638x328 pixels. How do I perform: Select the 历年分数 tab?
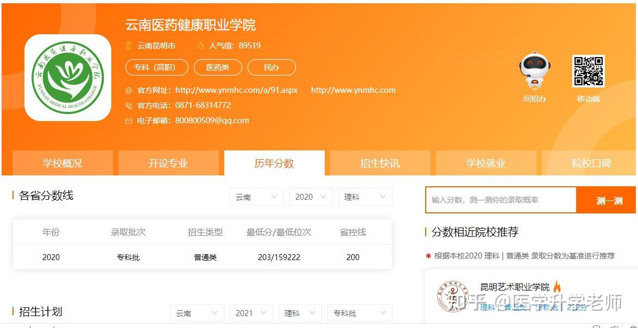point(274,163)
